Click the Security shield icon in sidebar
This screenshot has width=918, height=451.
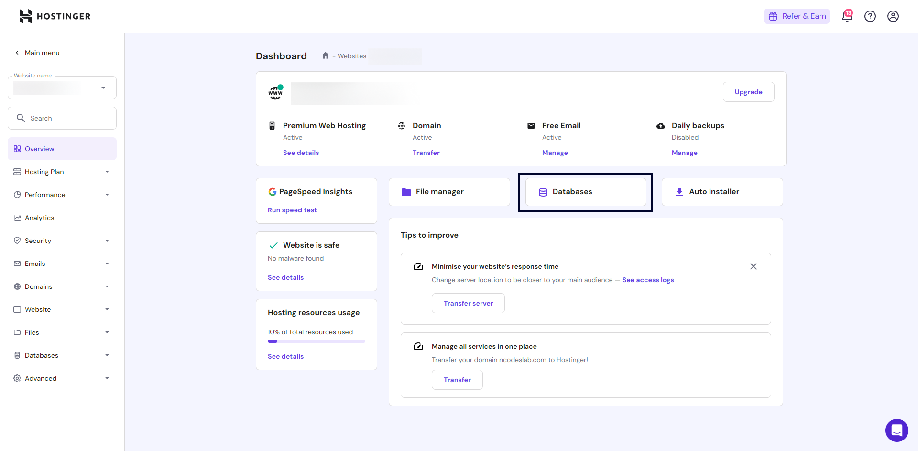click(17, 241)
